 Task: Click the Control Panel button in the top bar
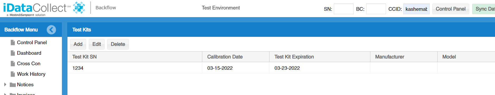450,9
